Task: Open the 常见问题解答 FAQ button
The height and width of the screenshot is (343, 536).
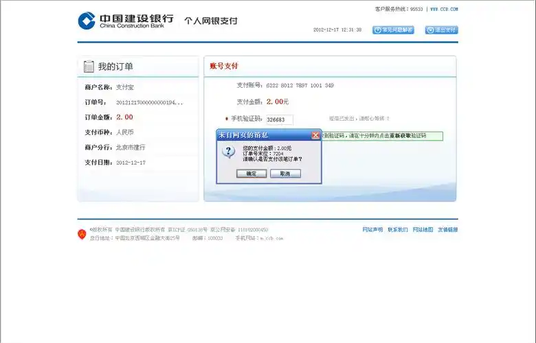Action: [393, 30]
